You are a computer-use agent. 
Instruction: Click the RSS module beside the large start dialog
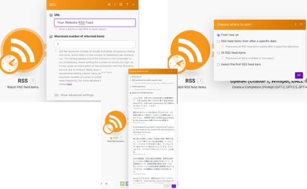pos(191,51)
